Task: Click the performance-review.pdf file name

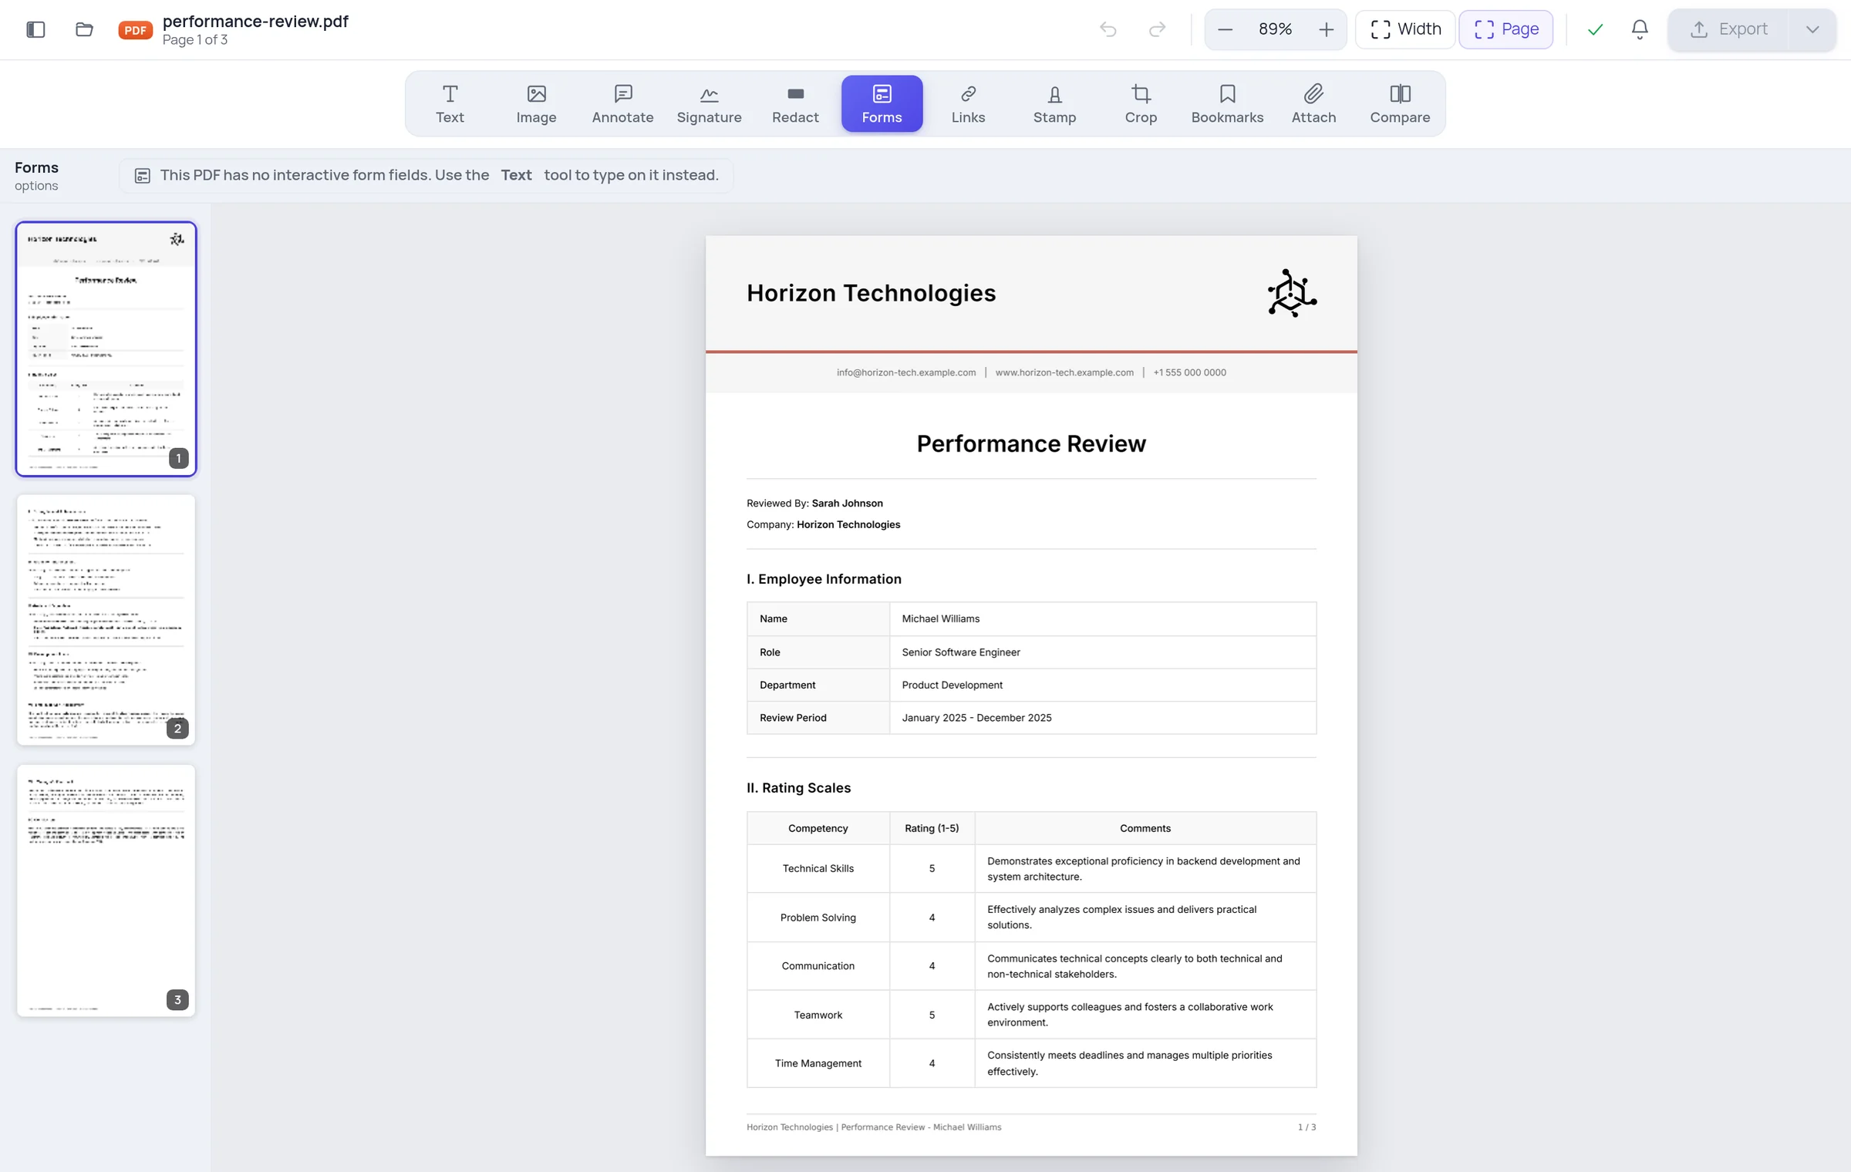Action: (255, 21)
